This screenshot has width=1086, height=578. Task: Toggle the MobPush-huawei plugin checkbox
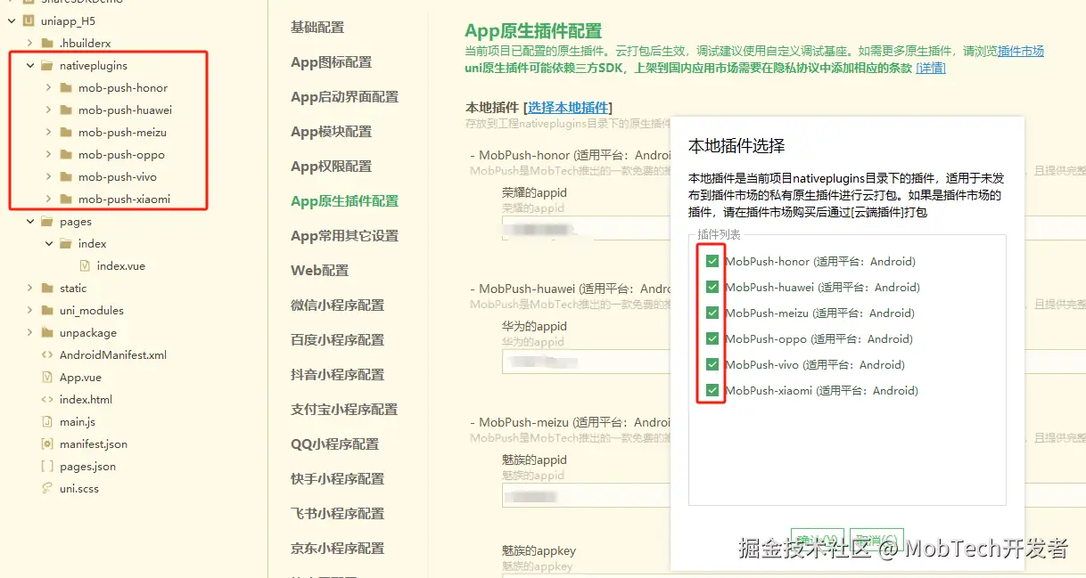pyautogui.click(x=712, y=287)
